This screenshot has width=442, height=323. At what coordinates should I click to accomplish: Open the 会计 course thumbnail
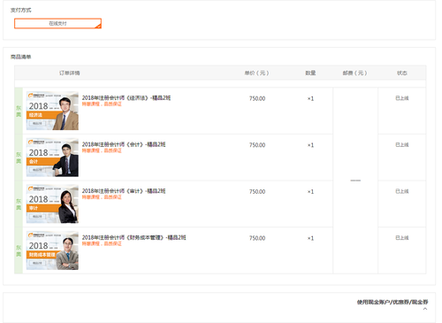pos(52,158)
